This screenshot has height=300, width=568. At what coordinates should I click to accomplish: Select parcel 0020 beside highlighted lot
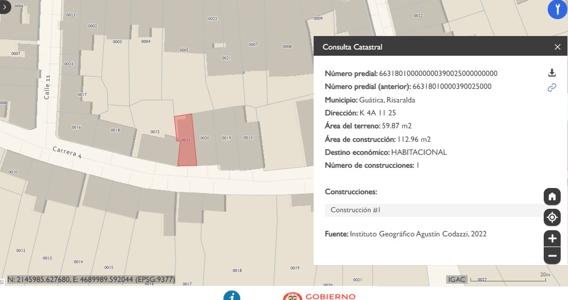205,138
